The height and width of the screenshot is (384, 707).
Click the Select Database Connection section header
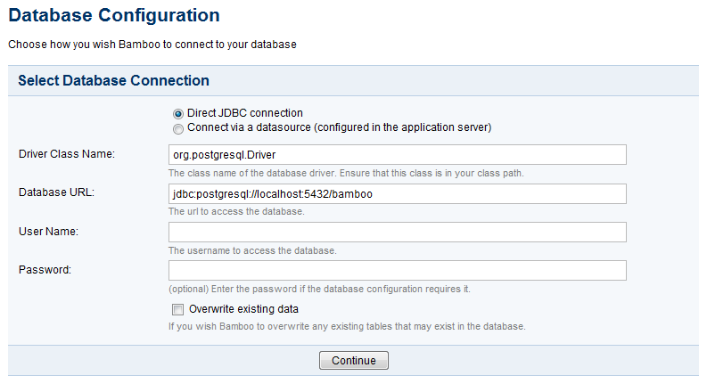click(113, 80)
